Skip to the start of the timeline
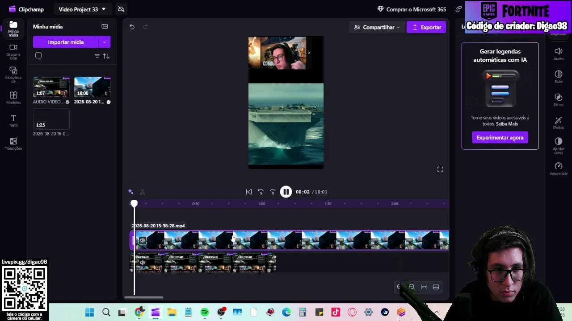 point(249,192)
